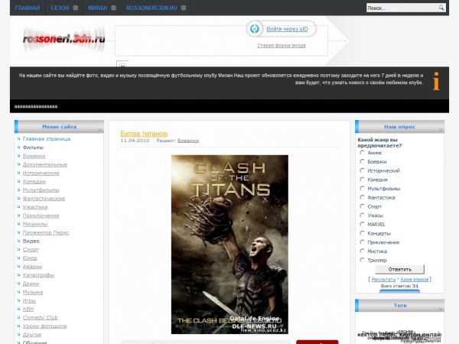459x344 pixels.
Task: Select the MARVEL poll option
Action: coord(362,224)
